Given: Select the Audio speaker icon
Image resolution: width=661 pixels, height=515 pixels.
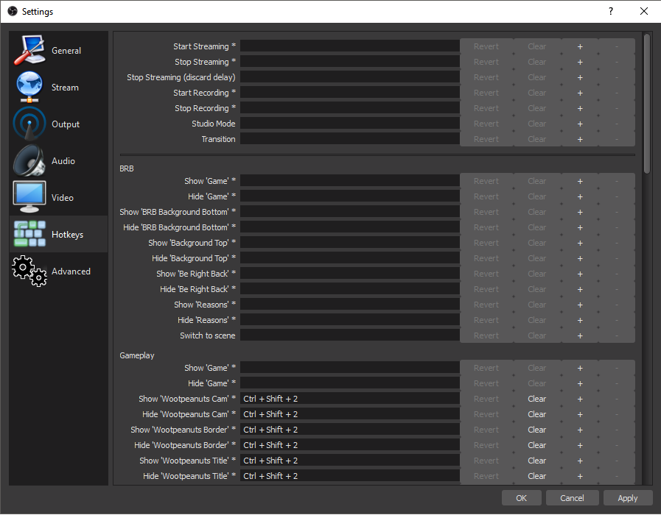Looking at the screenshot, I should (x=29, y=160).
